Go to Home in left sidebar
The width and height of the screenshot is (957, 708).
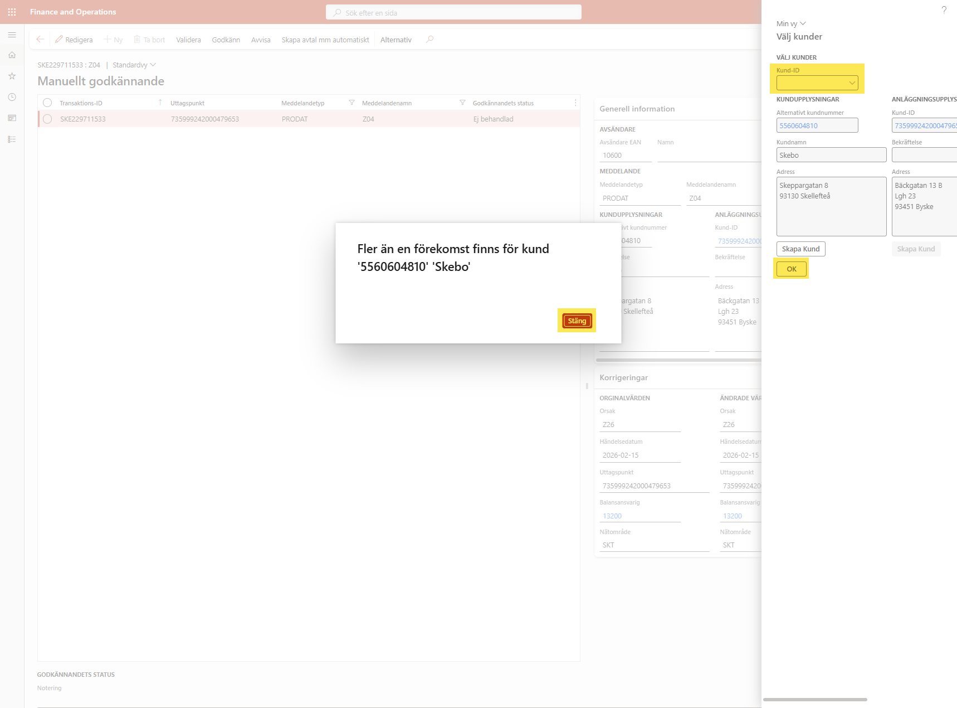(12, 55)
